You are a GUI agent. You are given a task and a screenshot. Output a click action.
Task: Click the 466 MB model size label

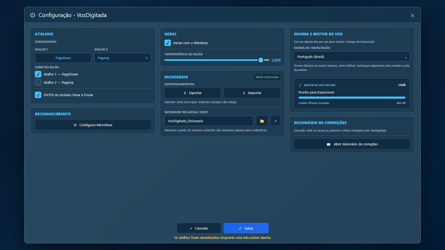(401, 103)
